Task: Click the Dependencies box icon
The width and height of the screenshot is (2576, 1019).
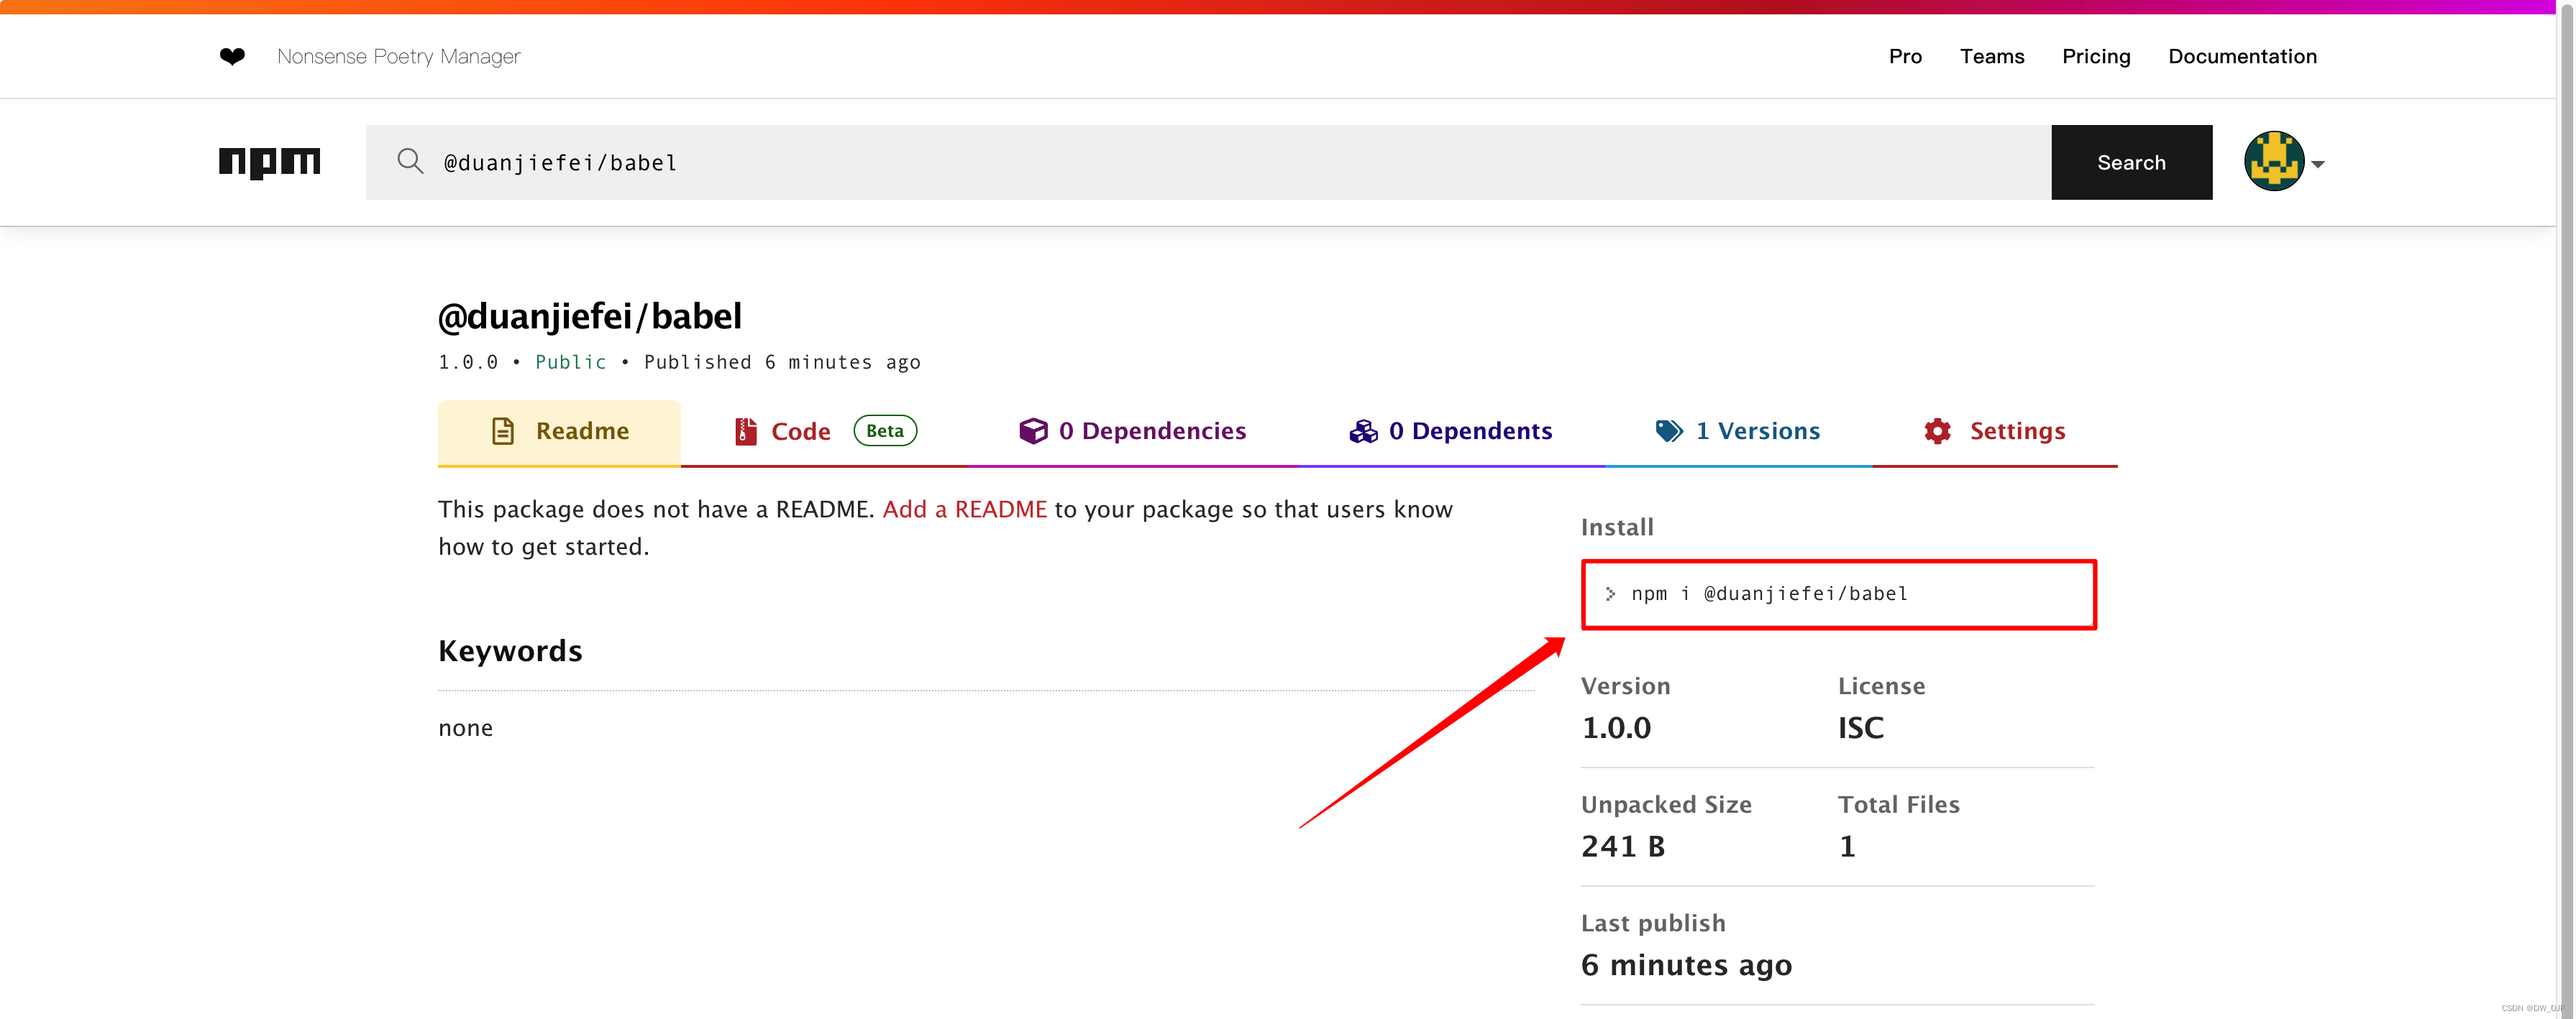Action: pyautogui.click(x=1033, y=430)
